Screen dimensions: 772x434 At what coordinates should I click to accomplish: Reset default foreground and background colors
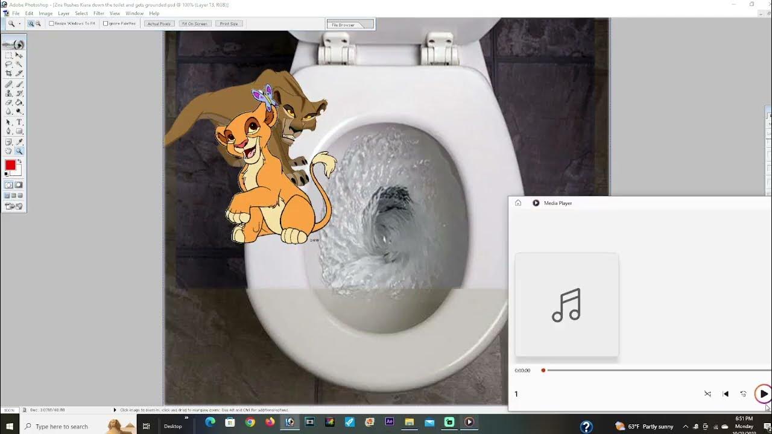6,174
